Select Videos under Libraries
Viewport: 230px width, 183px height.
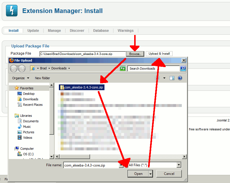[28, 138]
